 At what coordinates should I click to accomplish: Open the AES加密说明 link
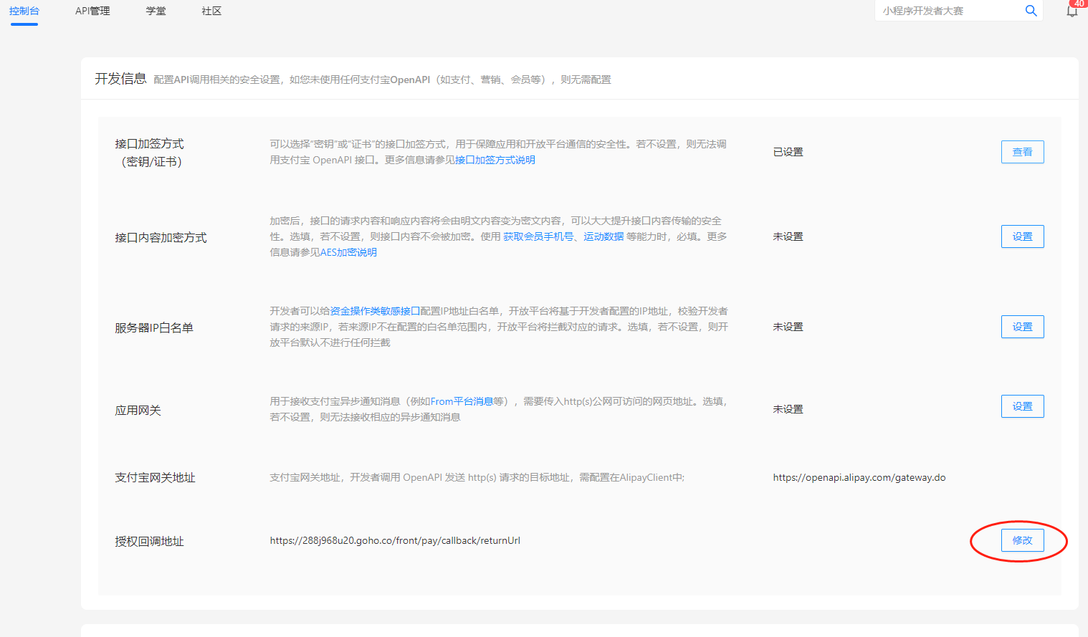pos(348,252)
